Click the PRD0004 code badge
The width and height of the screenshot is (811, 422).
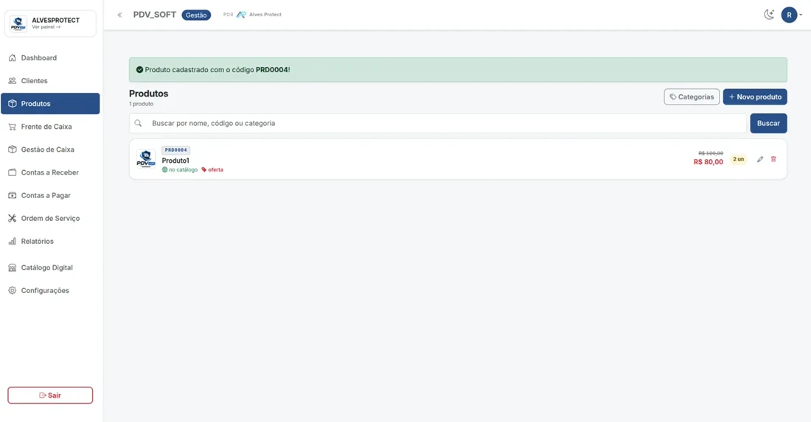pos(176,150)
